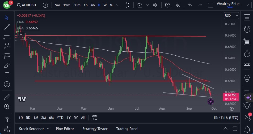Screen dimensions: 253x134
Task: Open the Indicators chart icon
Action: tap(140, 5)
